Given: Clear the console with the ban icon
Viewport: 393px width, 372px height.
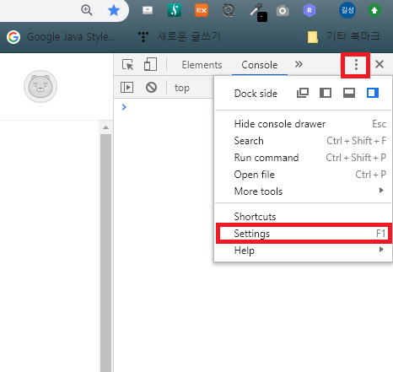Looking at the screenshot, I should pos(151,87).
